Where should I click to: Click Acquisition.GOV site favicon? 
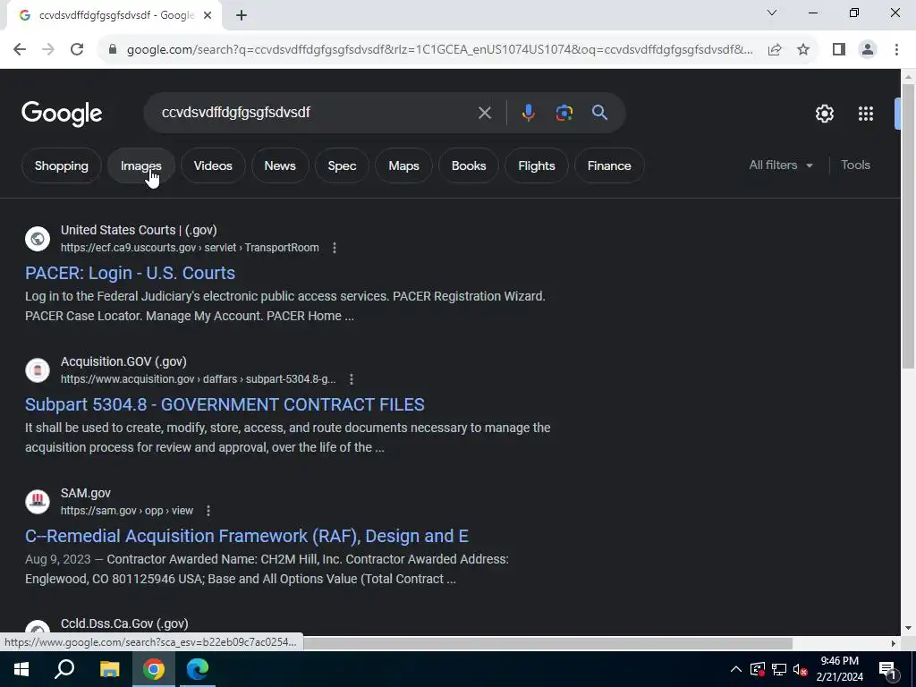pos(38,370)
